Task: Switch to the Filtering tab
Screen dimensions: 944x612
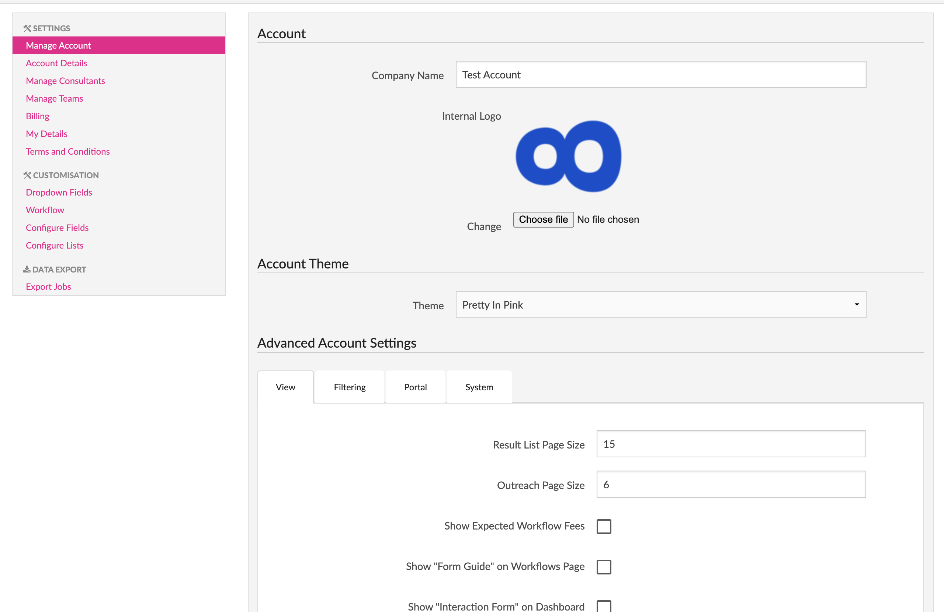Action: (x=350, y=387)
